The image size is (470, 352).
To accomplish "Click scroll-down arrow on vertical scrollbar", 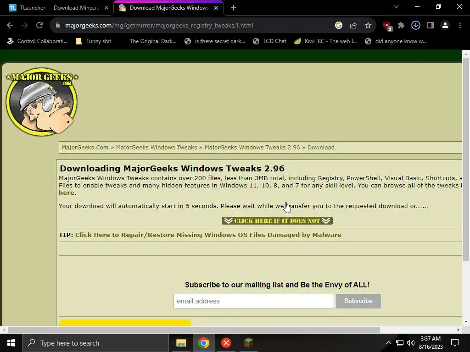I will click(466, 322).
